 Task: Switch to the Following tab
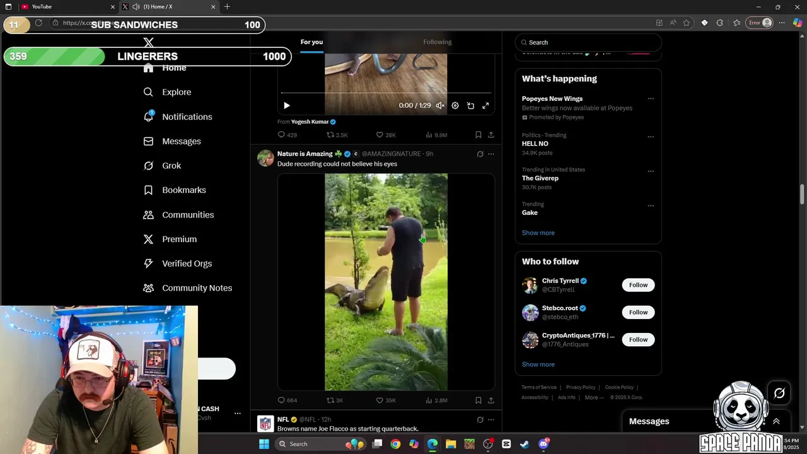438,42
